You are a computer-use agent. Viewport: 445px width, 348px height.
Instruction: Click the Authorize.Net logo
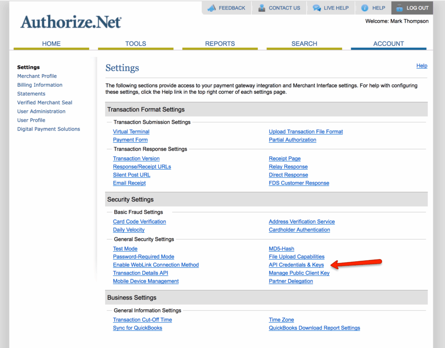click(71, 22)
